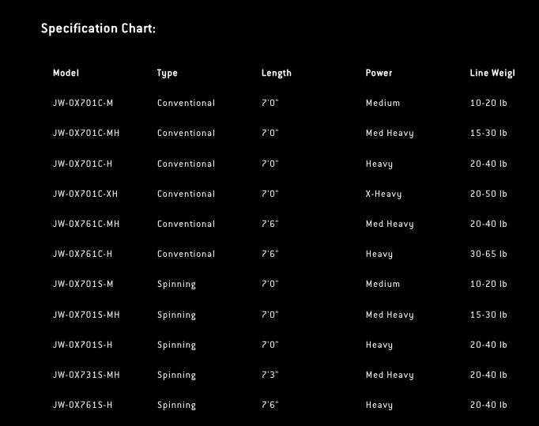Click the 7'3" length value
This screenshot has width=539, height=426.
[269, 375]
